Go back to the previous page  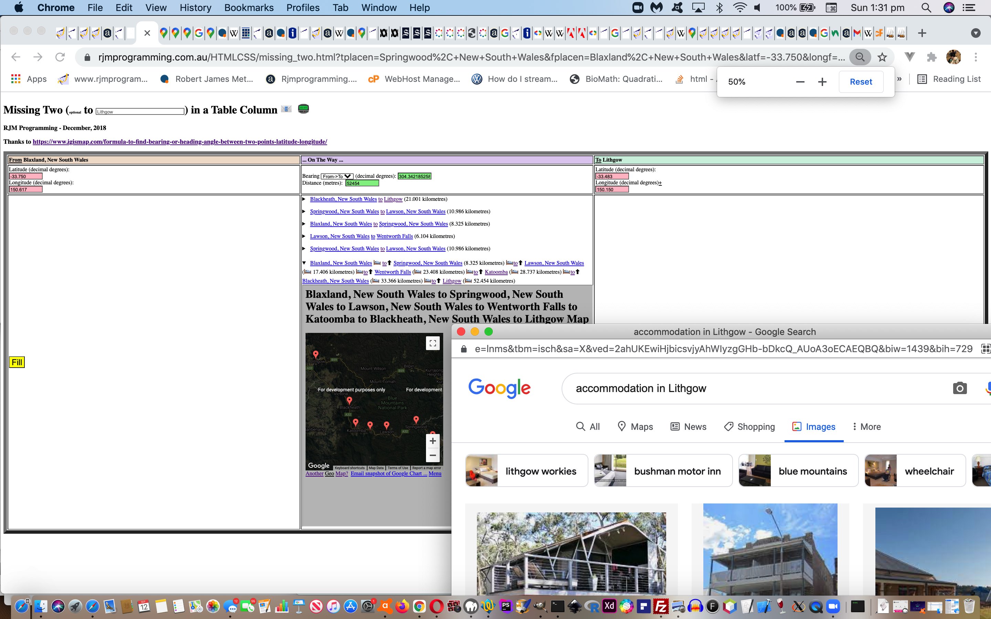point(16,57)
